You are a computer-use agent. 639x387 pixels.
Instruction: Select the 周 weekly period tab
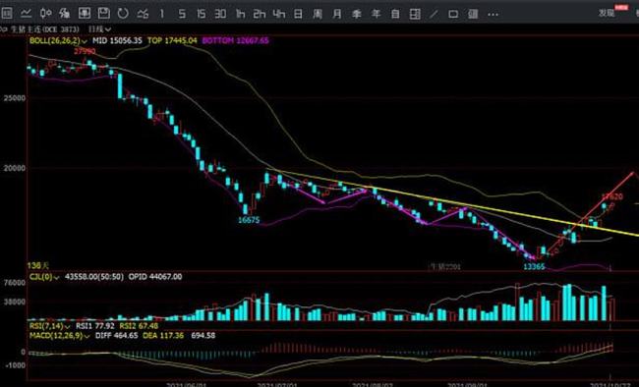(x=318, y=15)
